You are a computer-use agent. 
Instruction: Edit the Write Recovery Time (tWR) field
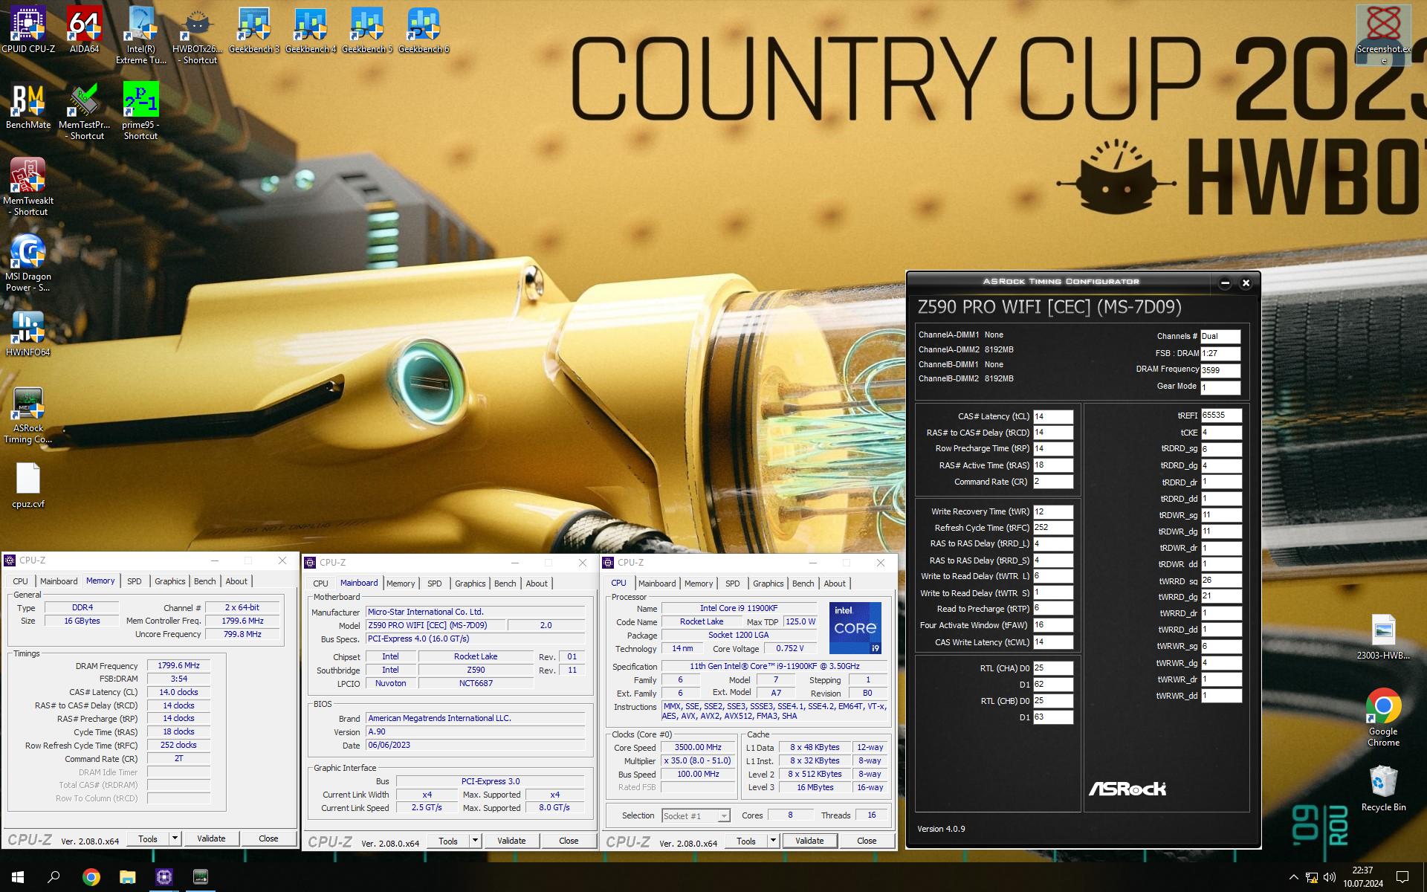click(1052, 511)
